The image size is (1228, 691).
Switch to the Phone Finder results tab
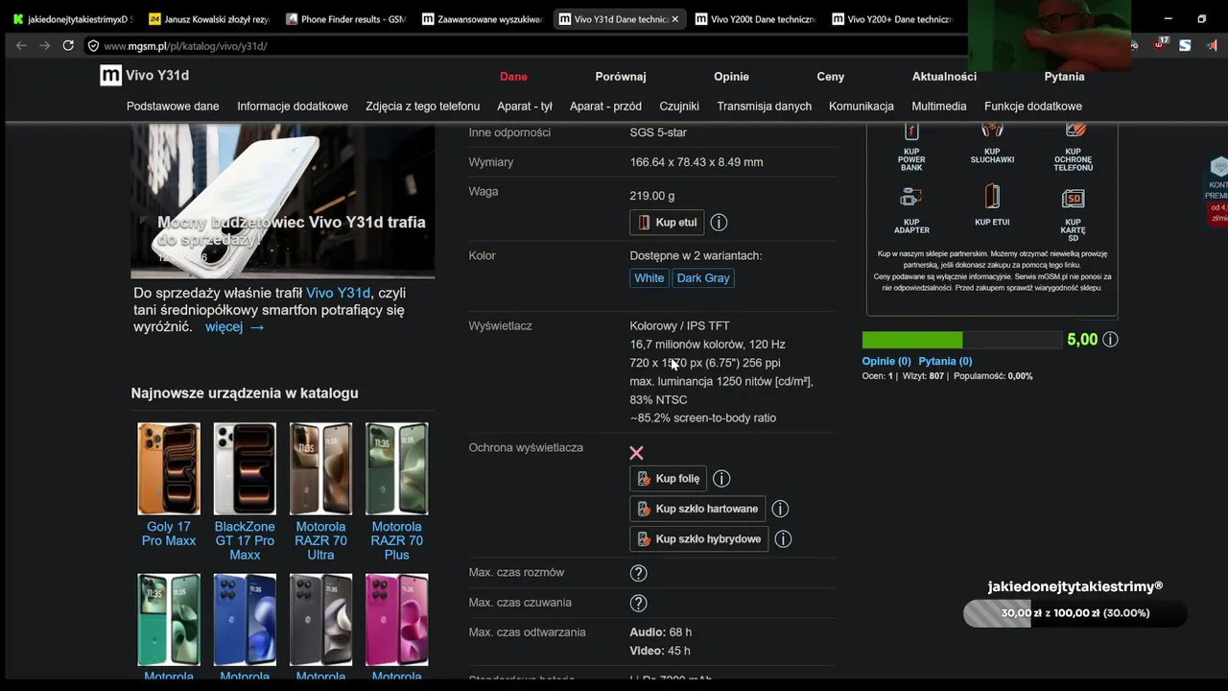tap(346, 19)
